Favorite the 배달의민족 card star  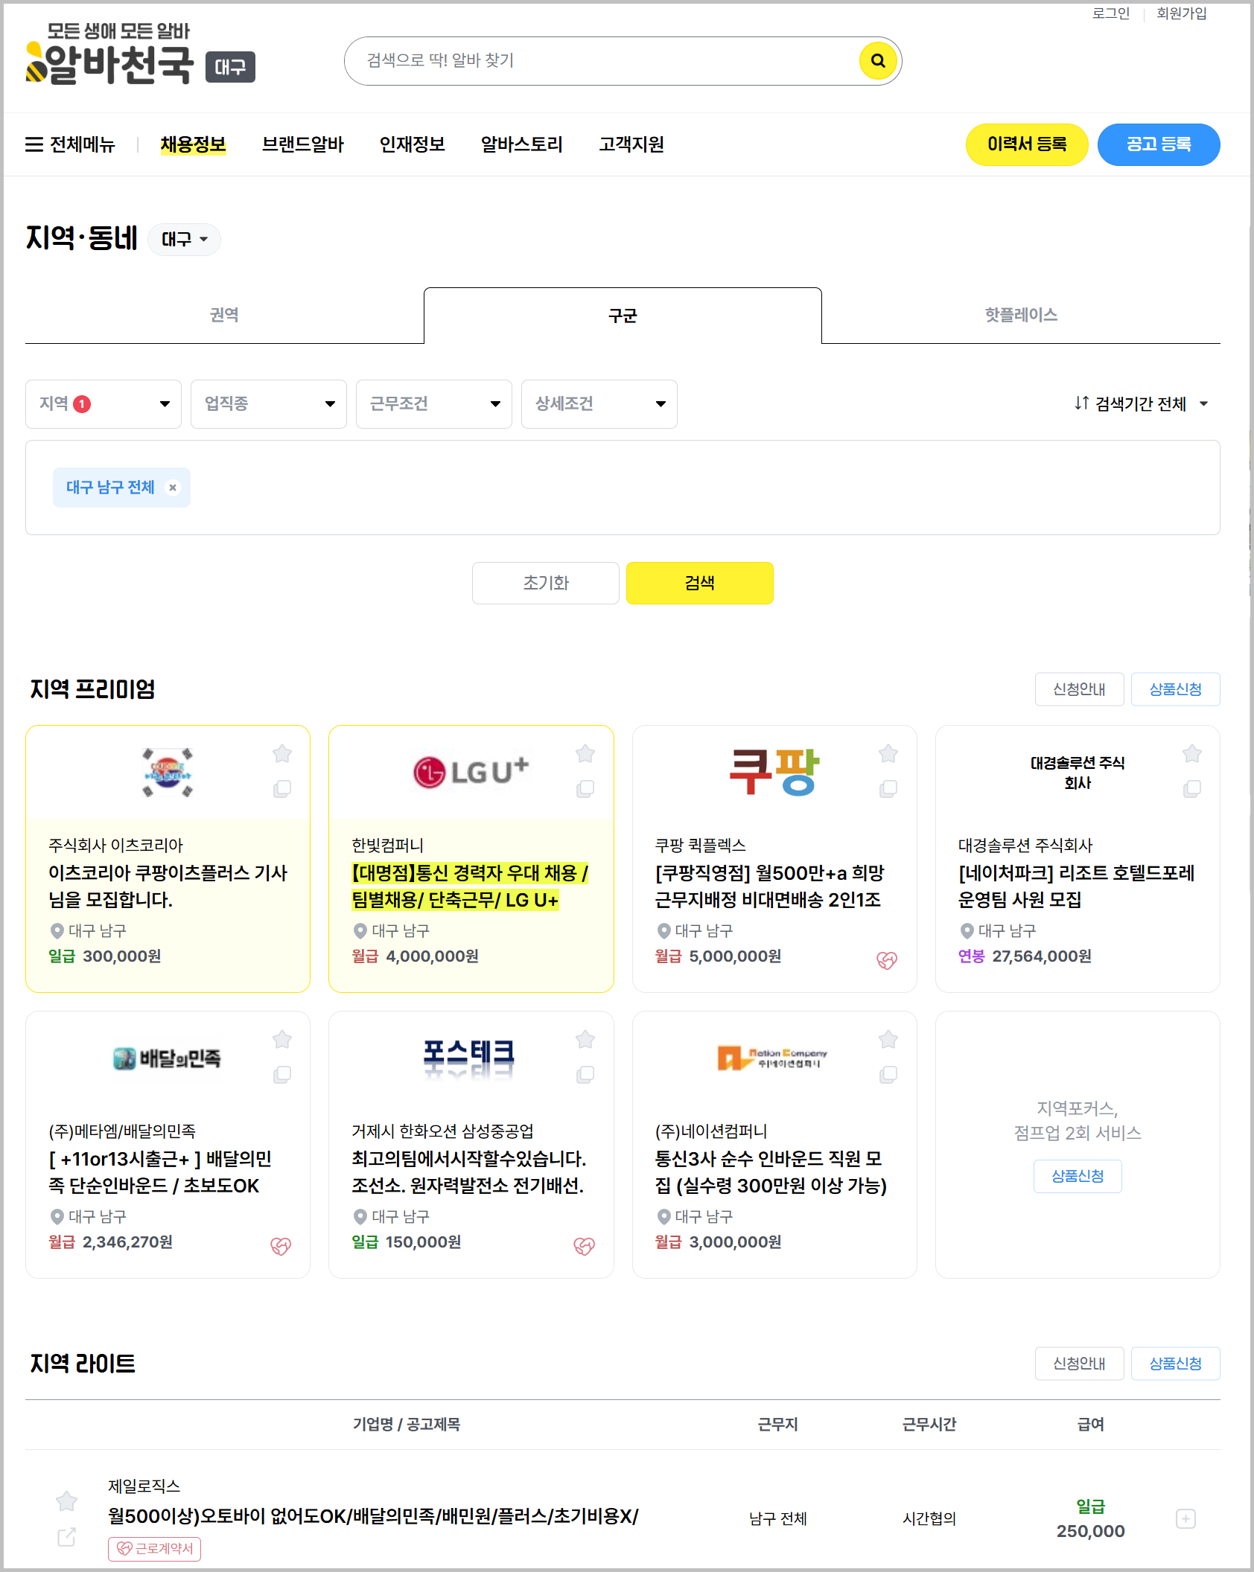pyautogui.click(x=282, y=1040)
